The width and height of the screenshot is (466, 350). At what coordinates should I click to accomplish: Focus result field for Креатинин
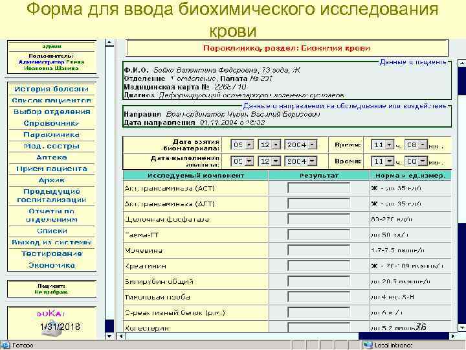pos(318,266)
